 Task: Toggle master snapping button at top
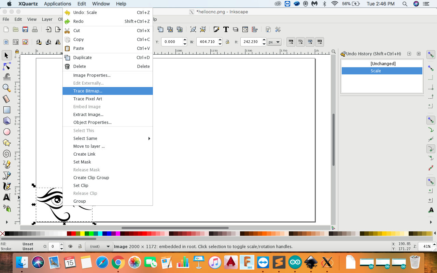tap(431, 55)
